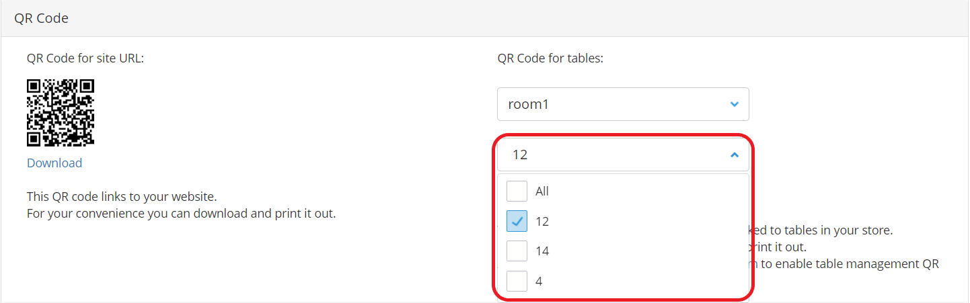This screenshot has height=303, width=970.
Task: Click the site URL QR code image
Action: coord(61,112)
